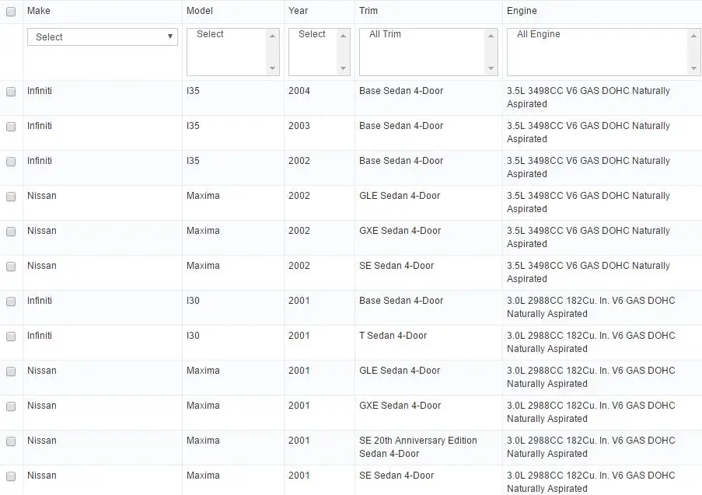
Task: Check the Infiniti I30 T Sedan row checkbox
Action: [11, 336]
